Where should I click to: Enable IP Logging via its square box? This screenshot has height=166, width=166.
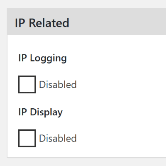pyautogui.click(x=27, y=84)
